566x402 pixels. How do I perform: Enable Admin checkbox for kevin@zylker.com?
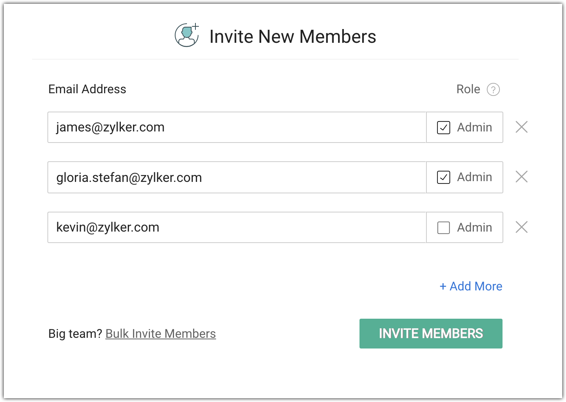444,228
